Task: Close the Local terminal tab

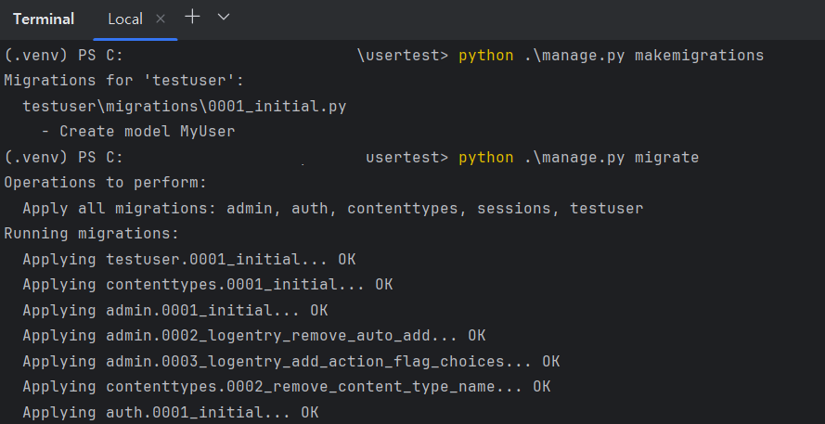Action: pyautogui.click(x=161, y=19)
